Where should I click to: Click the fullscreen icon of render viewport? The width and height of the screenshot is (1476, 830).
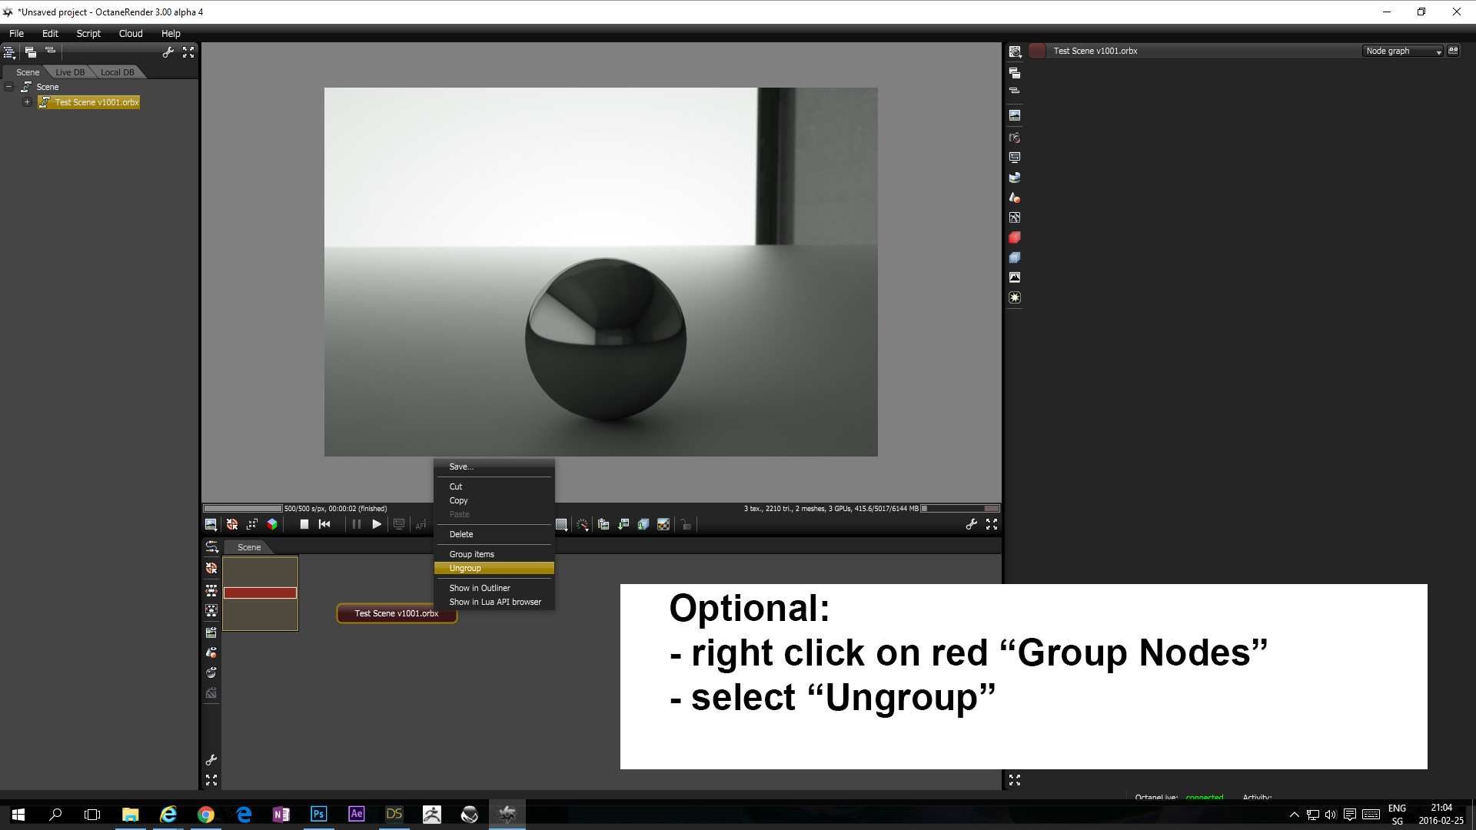point(992,524)
